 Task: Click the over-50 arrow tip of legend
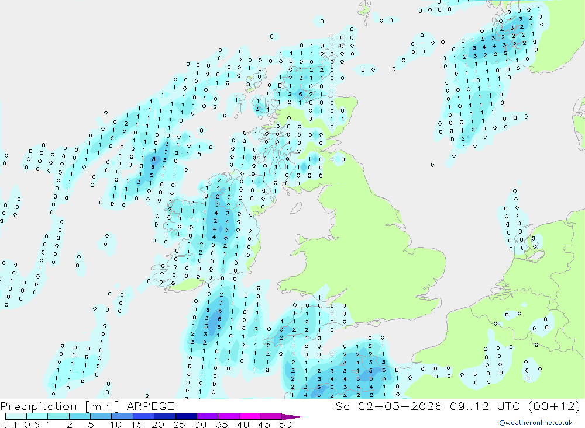[292, 417]
